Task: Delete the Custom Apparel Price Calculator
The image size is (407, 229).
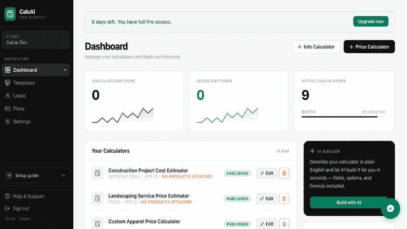Action: tap(284, 224)
